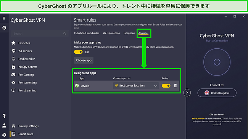Open Privacy settings
This screenshot has height=139, width=248.
tap(29, 126)
